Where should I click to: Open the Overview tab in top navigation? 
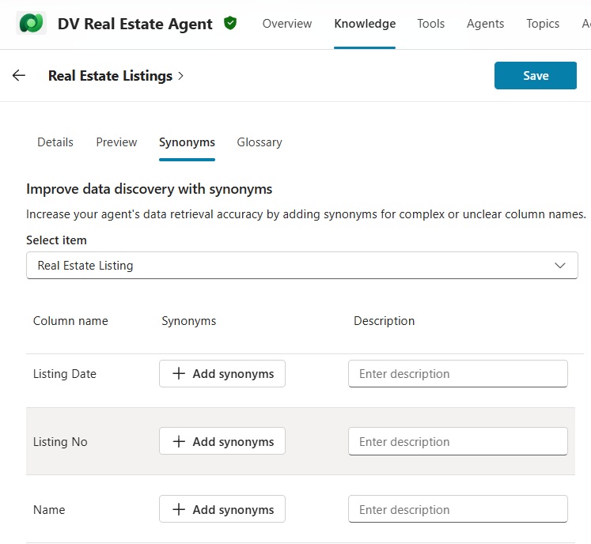[287, 24]
